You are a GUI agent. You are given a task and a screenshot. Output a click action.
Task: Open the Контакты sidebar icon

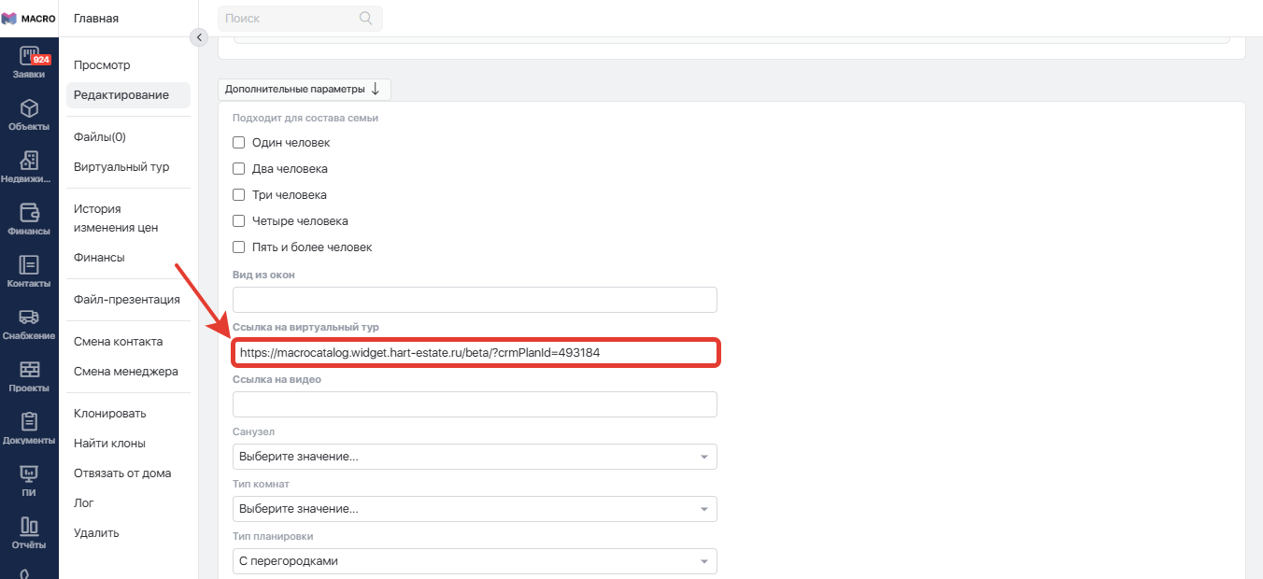(x=29, y=265)
